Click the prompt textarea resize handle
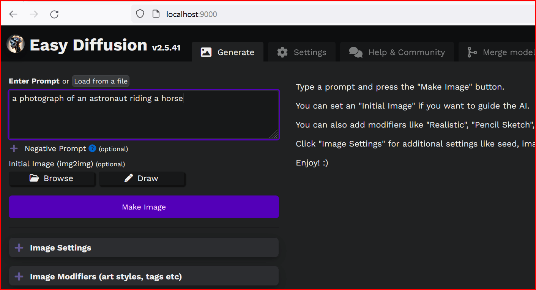536x290 pixels. click(274, 134)
